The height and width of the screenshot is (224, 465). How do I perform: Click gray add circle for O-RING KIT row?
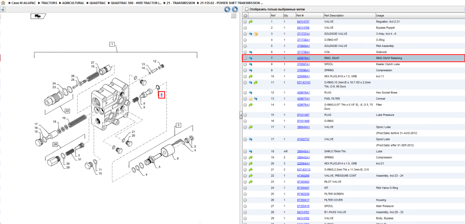245,40
